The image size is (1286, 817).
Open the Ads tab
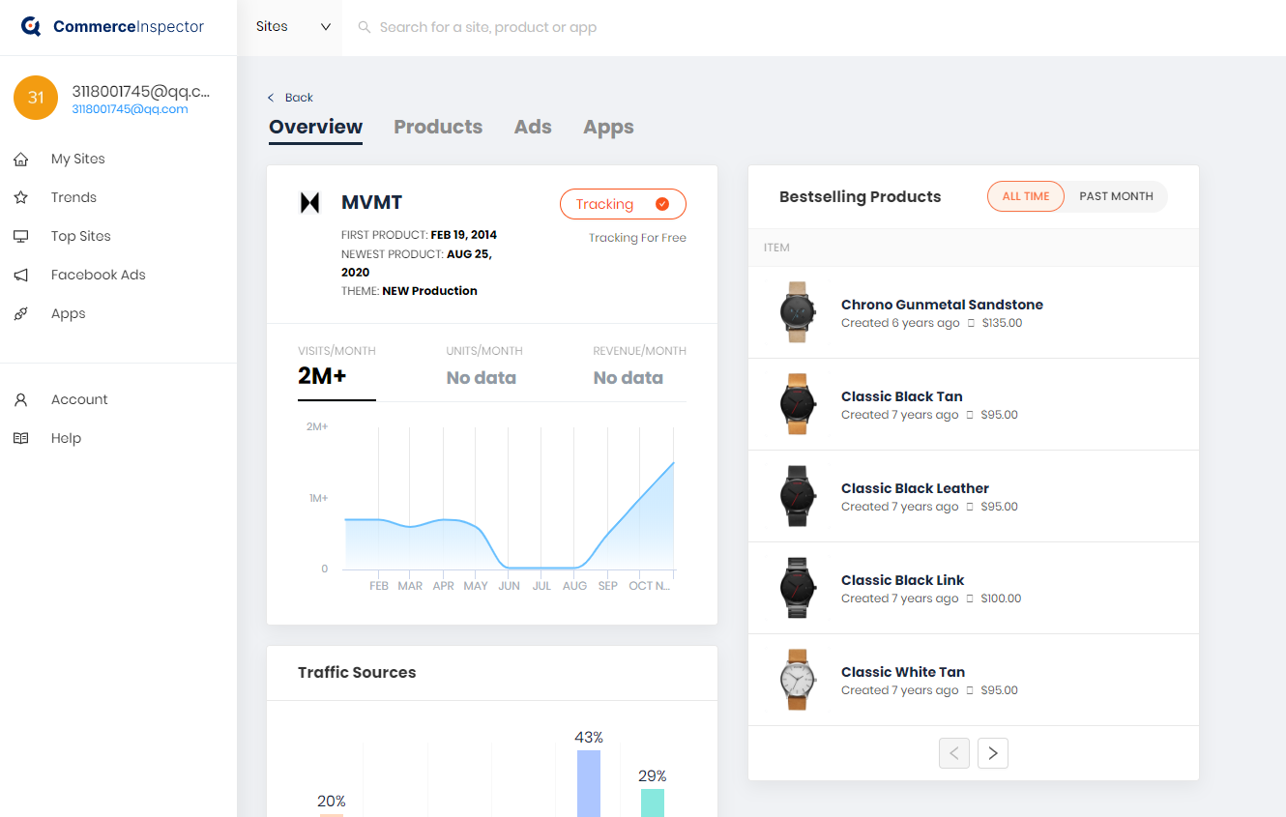pyautogui.click(x=533, y=127)
